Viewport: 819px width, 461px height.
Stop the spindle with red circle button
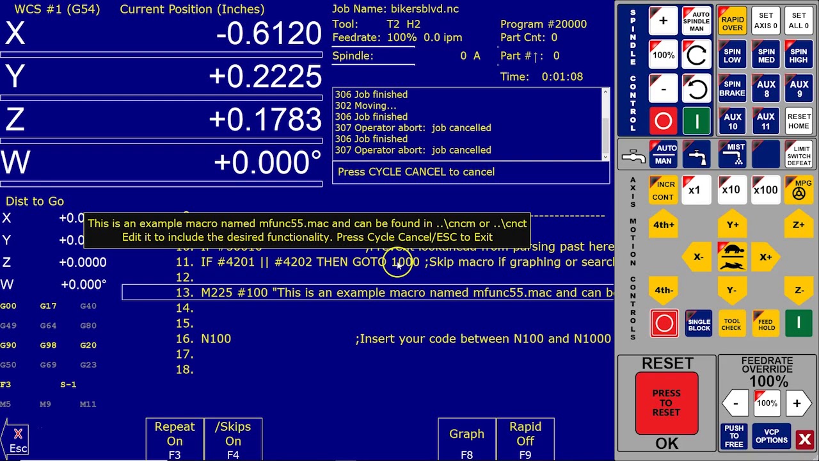pyautogui.click(x=664, y=121)
